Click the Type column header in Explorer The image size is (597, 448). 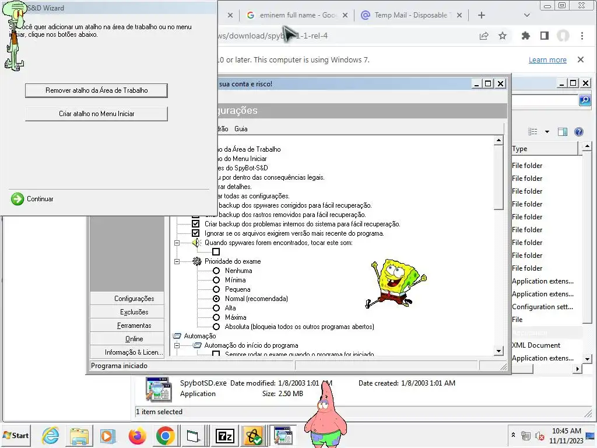(x=545, y=149)
